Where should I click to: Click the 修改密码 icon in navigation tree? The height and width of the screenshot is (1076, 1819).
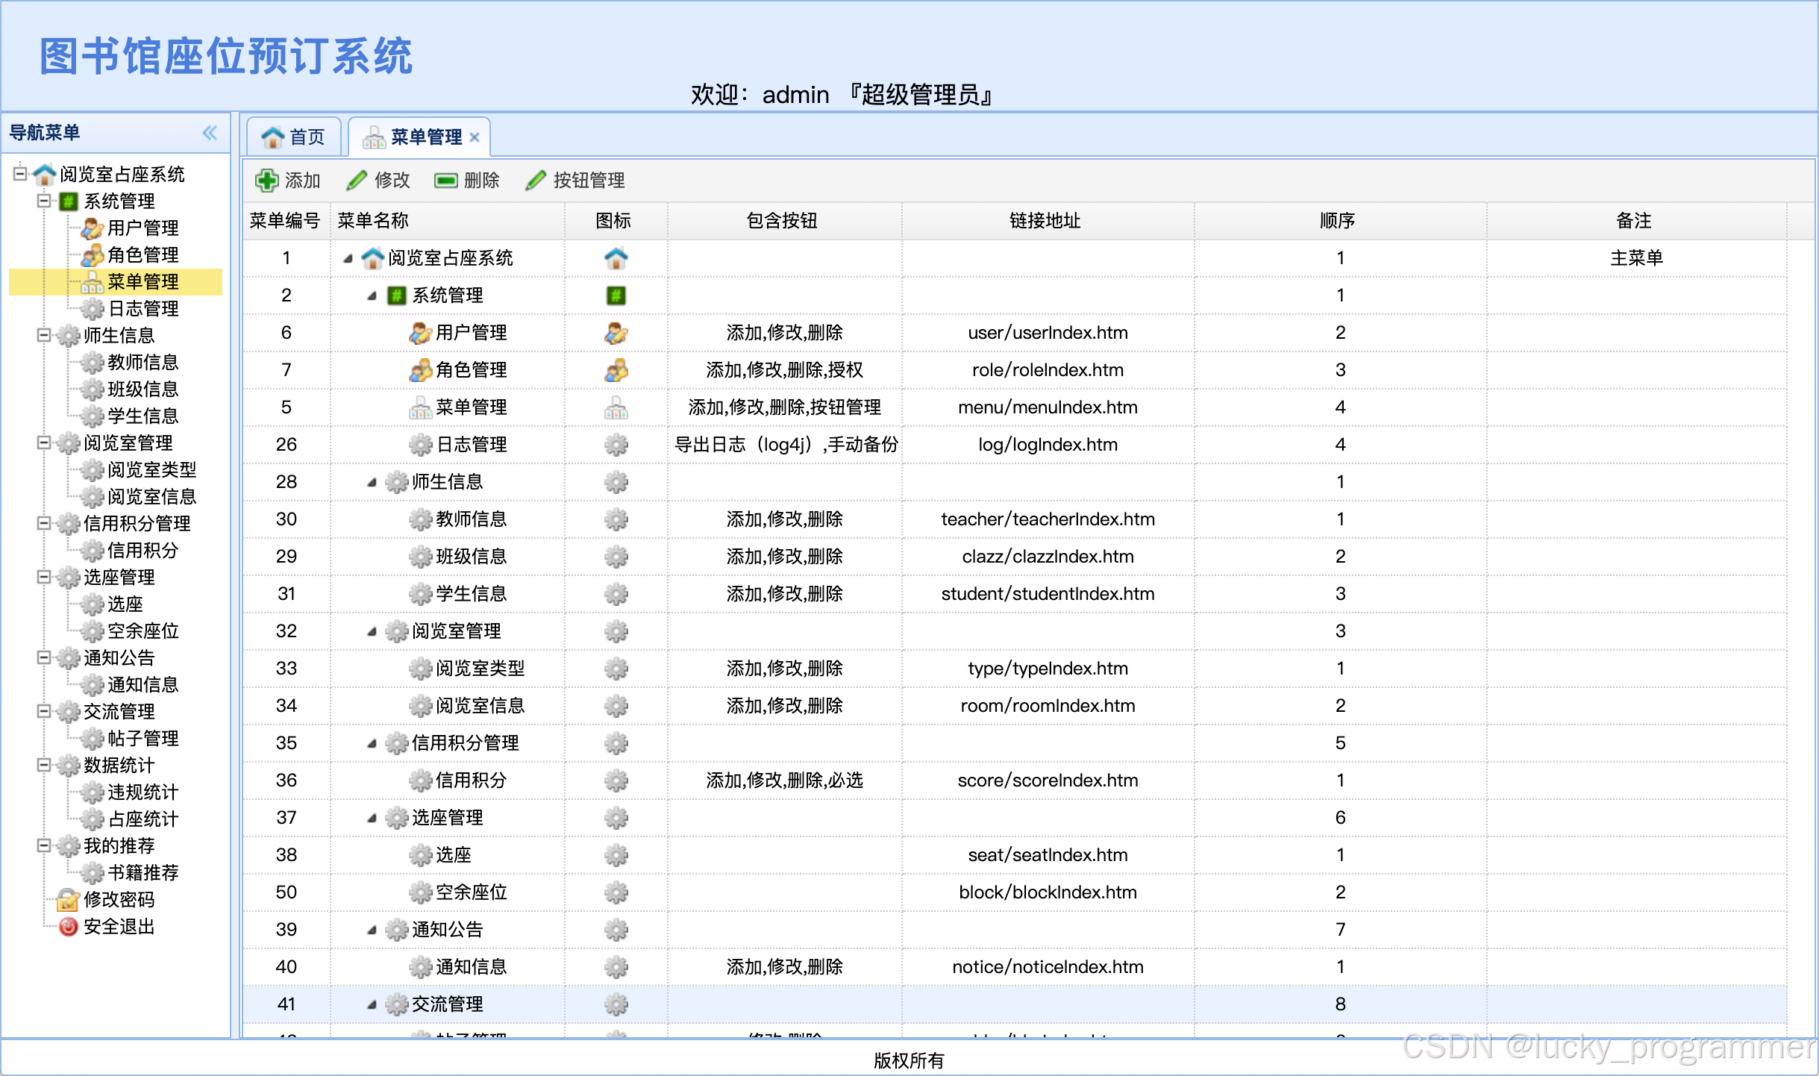(x=68, y=900)
